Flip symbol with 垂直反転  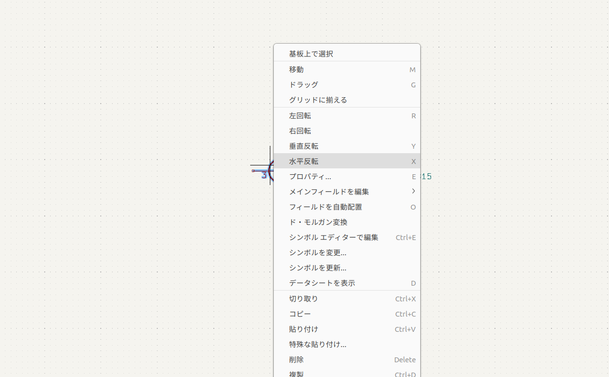tap(304, 146)
